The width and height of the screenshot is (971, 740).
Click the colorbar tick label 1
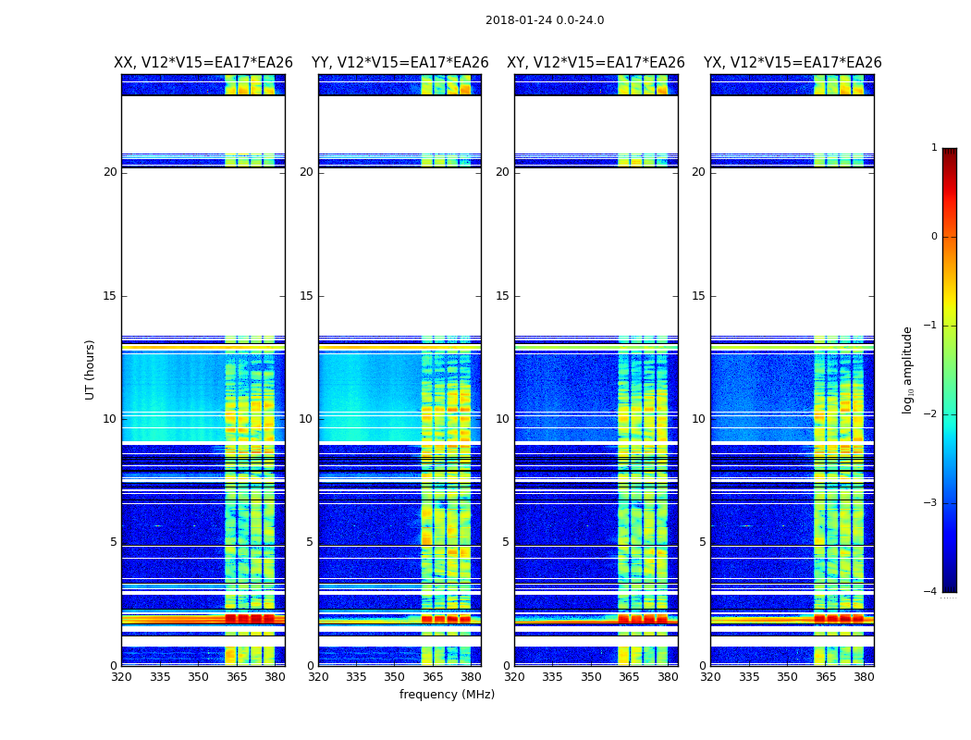(934, 148)
